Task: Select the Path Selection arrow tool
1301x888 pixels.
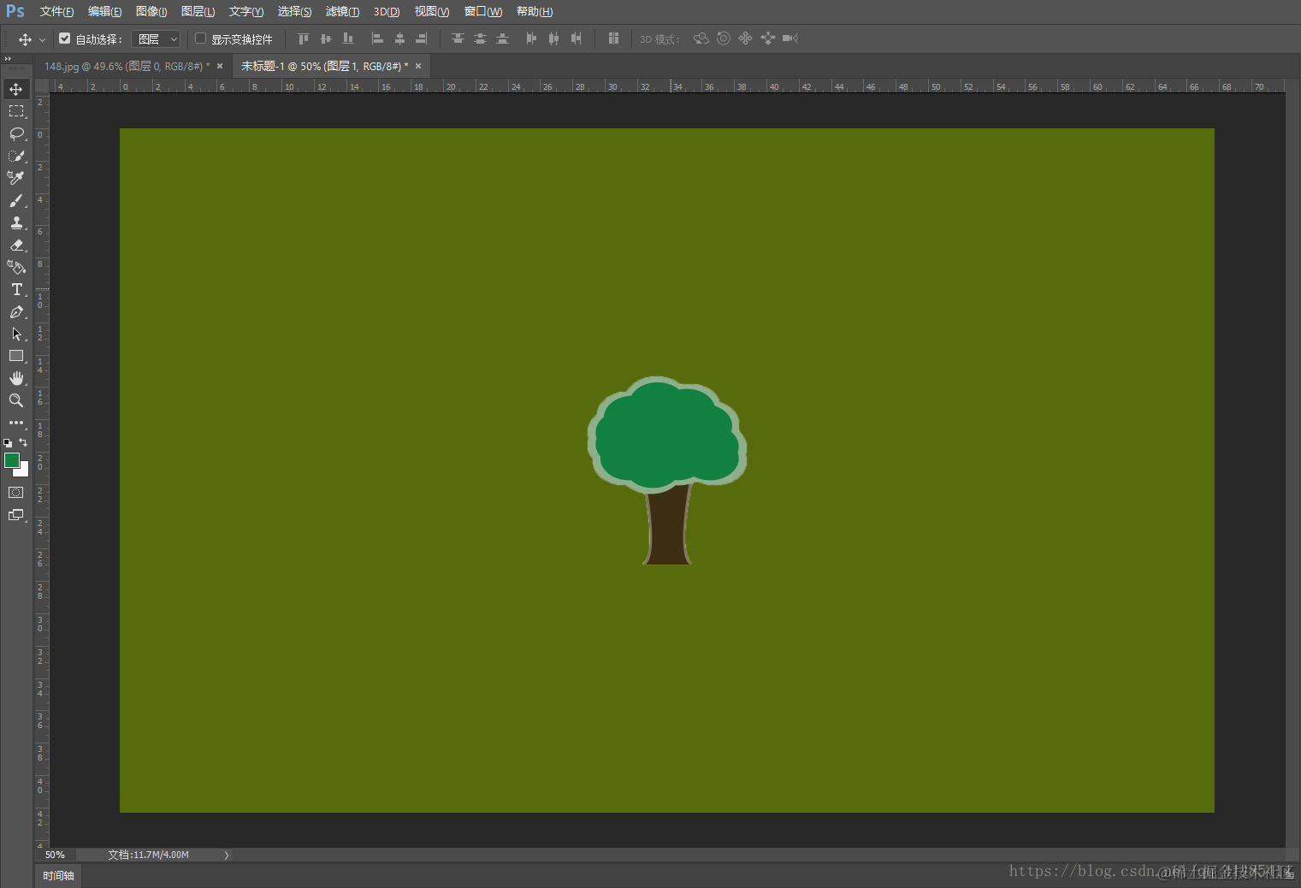Action: (x=16, y=334)
